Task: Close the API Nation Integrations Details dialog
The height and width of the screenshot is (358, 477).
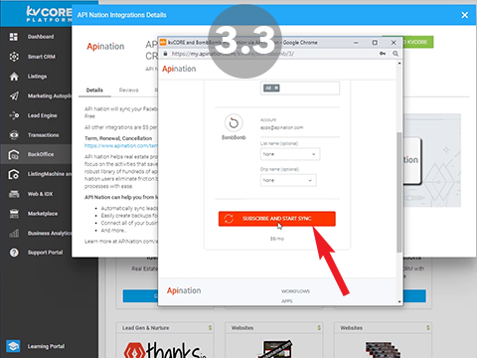Action: 465,15
